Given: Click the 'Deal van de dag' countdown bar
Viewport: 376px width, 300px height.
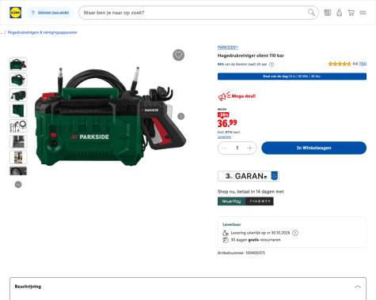Looking at the screenshot, I should (x=292, y=77).
